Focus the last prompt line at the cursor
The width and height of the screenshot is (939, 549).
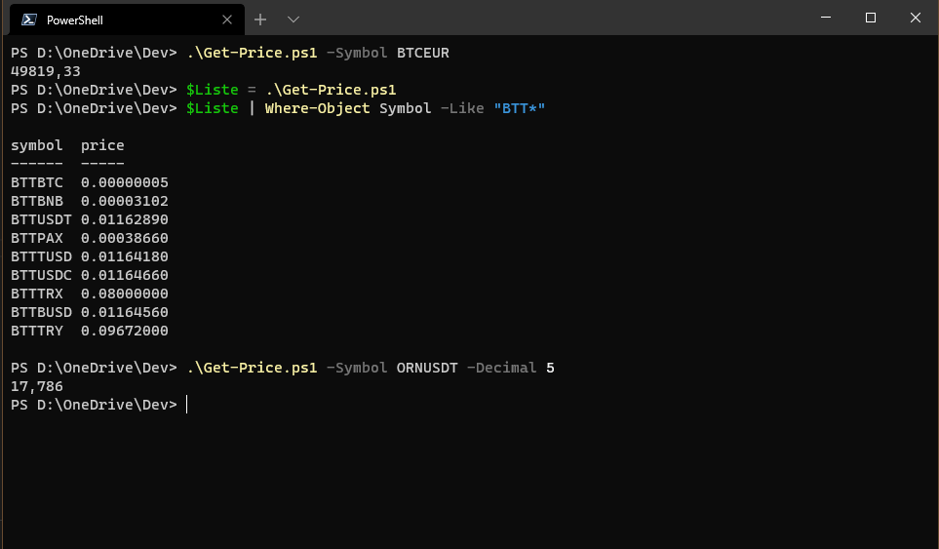185,405
